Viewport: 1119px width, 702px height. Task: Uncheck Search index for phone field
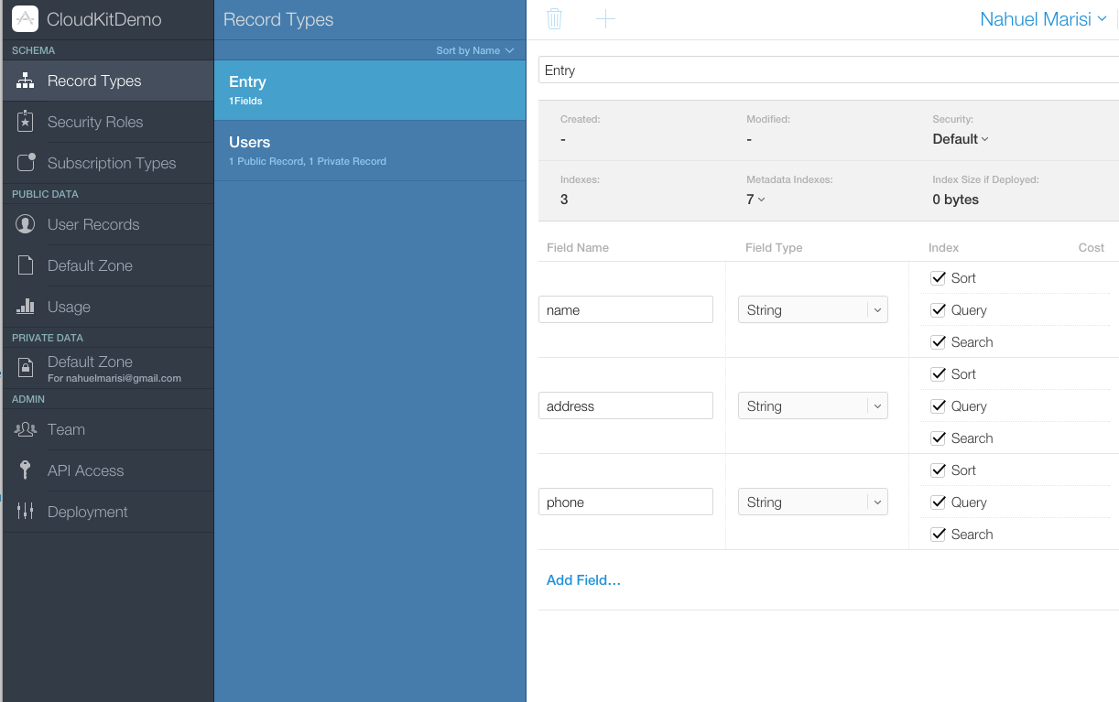pyautogui.click(x=938, y=534)
